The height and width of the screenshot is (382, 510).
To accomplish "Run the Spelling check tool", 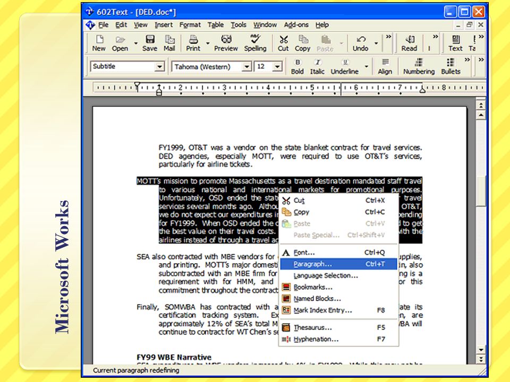I will 256,43.
